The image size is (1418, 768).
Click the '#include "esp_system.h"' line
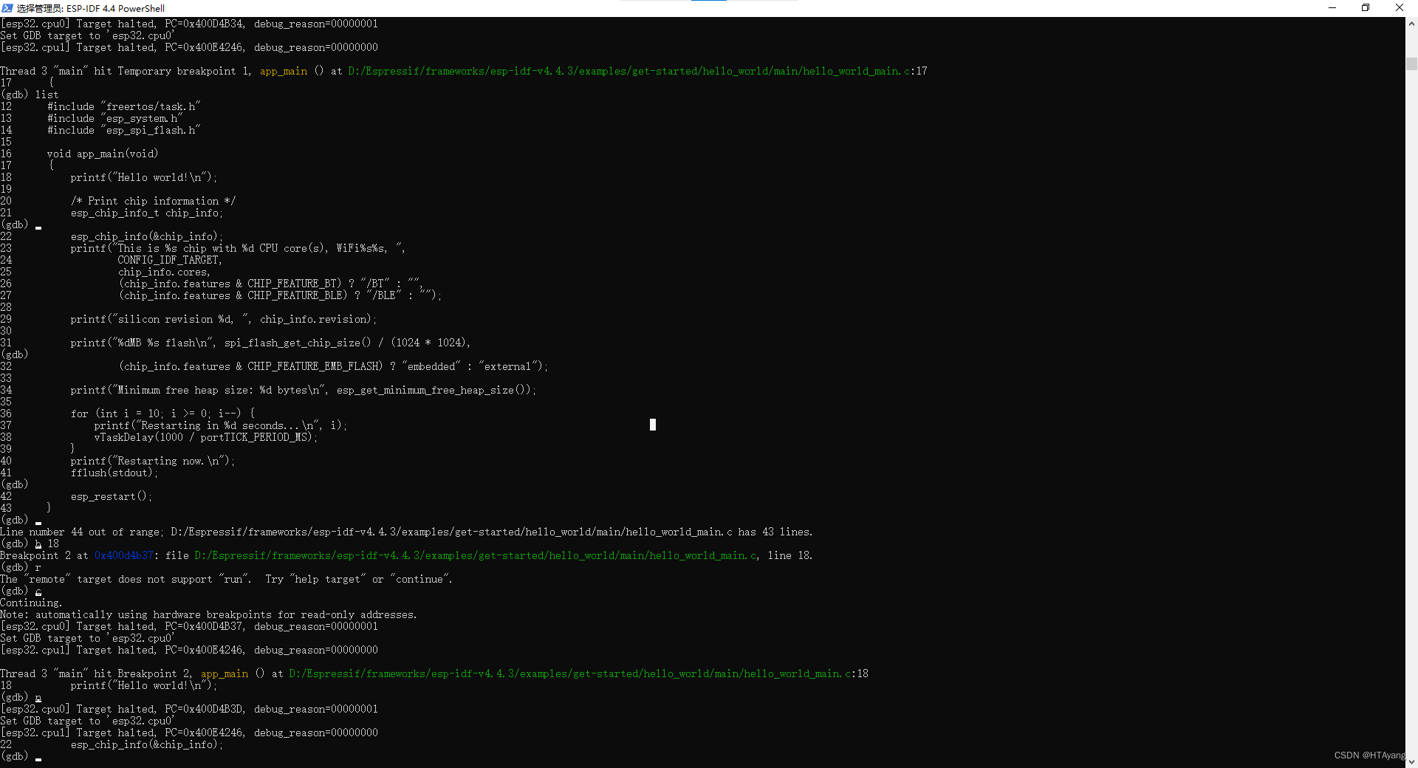115,118
